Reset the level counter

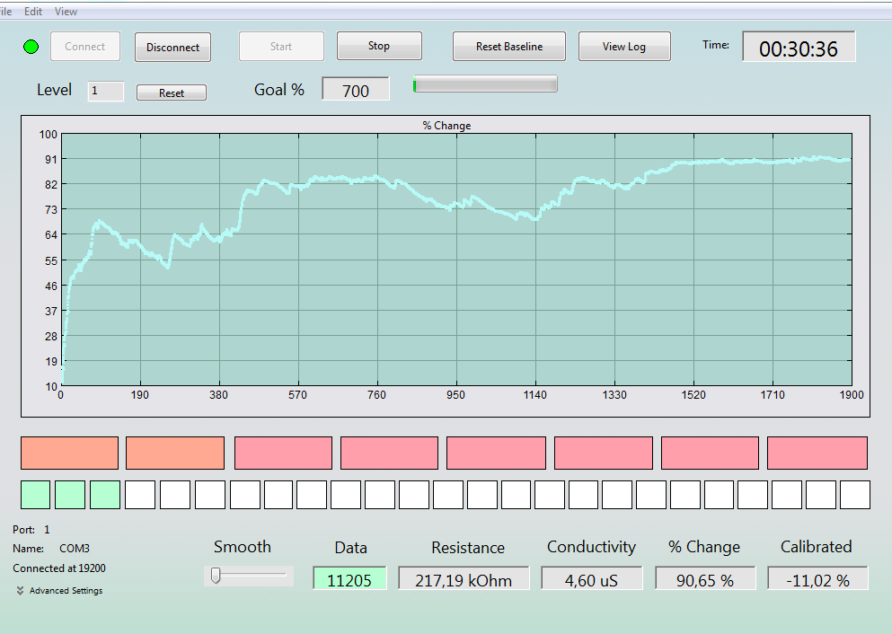click(172, 92)
